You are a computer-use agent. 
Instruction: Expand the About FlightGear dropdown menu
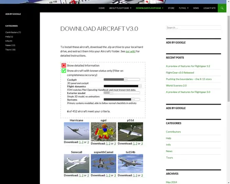(x=120, y=8)
